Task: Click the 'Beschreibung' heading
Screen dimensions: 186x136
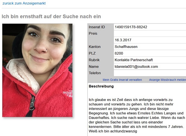Action: coord(101,86)
